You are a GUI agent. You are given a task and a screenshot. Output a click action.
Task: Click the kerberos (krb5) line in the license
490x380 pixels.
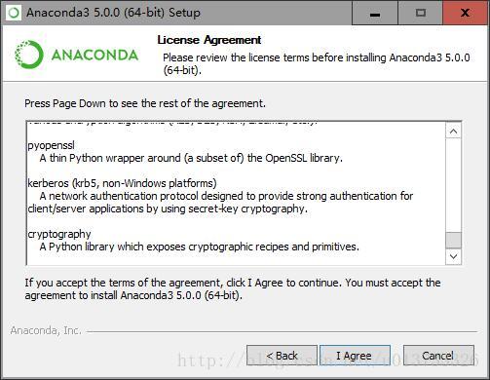(122, 183)
